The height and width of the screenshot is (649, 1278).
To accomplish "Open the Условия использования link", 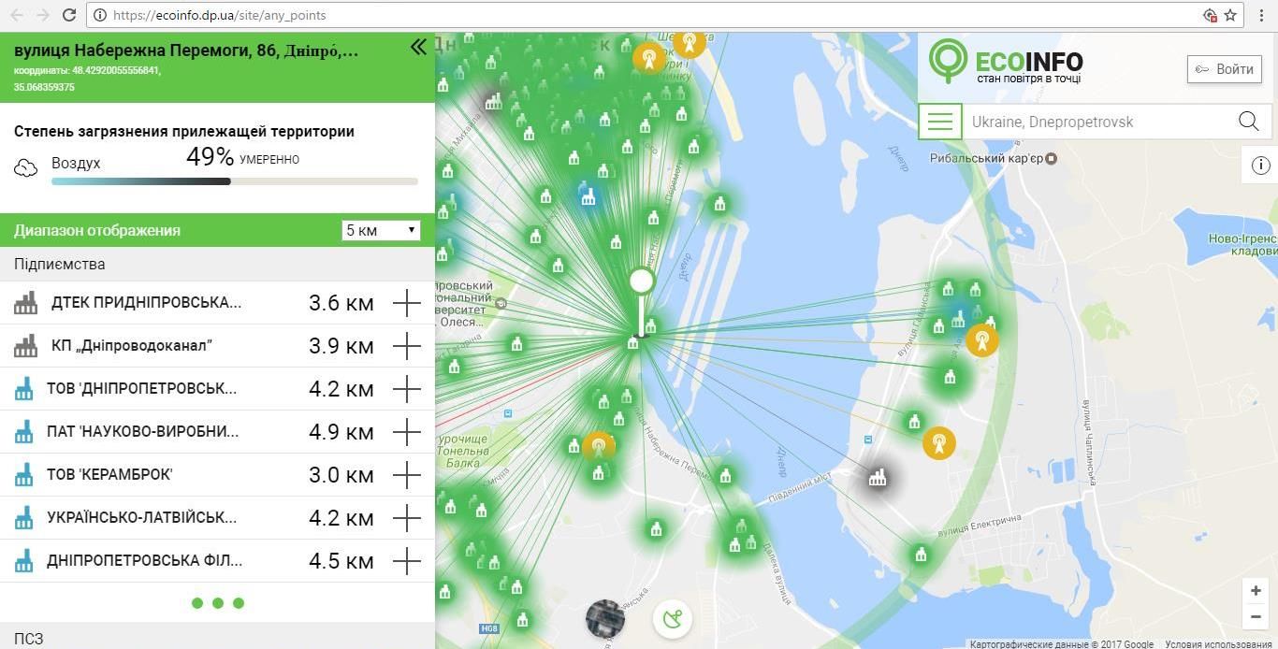I will [x=1218, y=643].
